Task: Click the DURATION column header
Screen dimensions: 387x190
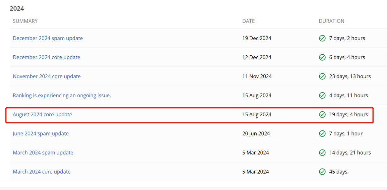Action: coord(331,21)
